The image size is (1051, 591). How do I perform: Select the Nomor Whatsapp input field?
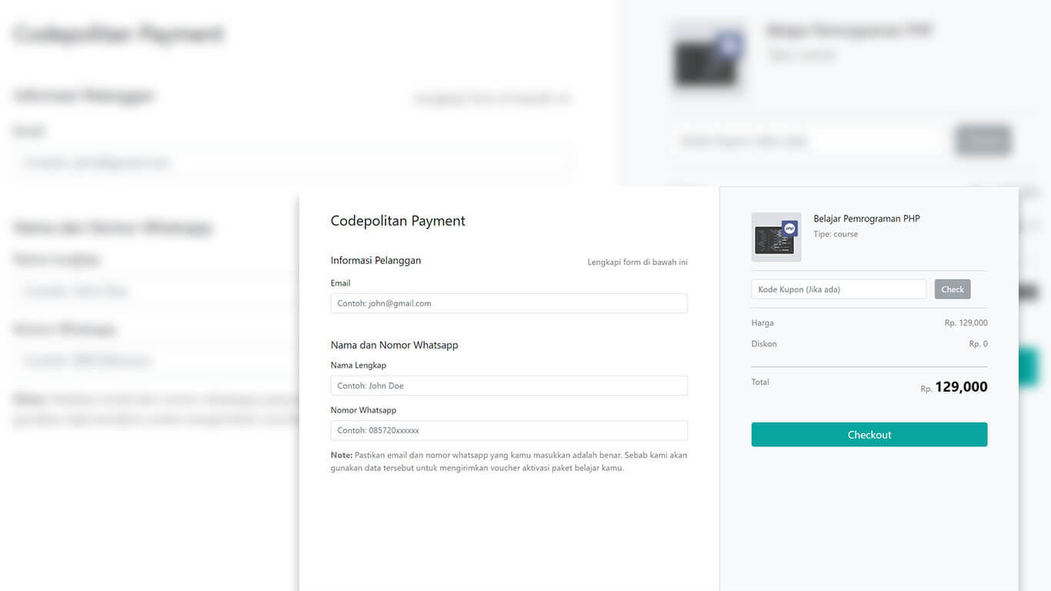pos(509,430)
